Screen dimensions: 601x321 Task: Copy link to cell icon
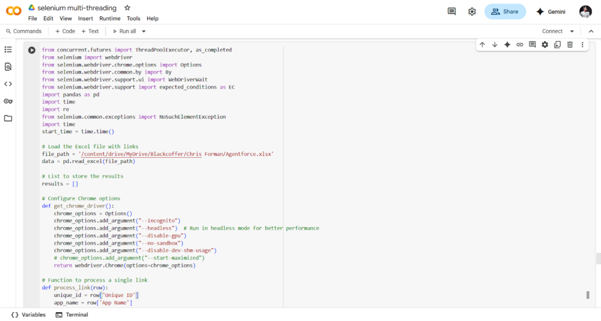pos(519,45)
